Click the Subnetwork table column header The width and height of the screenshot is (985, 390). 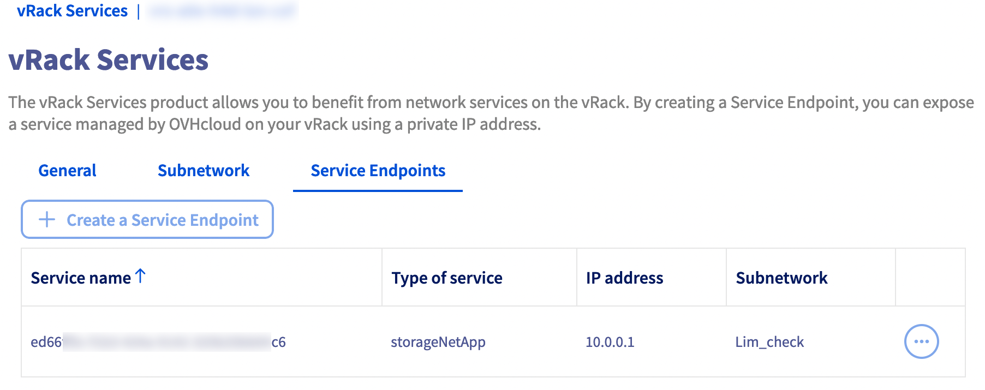coord(781,278)
